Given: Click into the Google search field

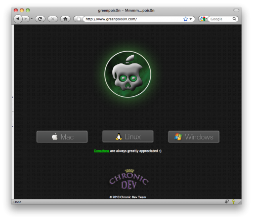Looking at the screenshot, I should pos(220,19).
